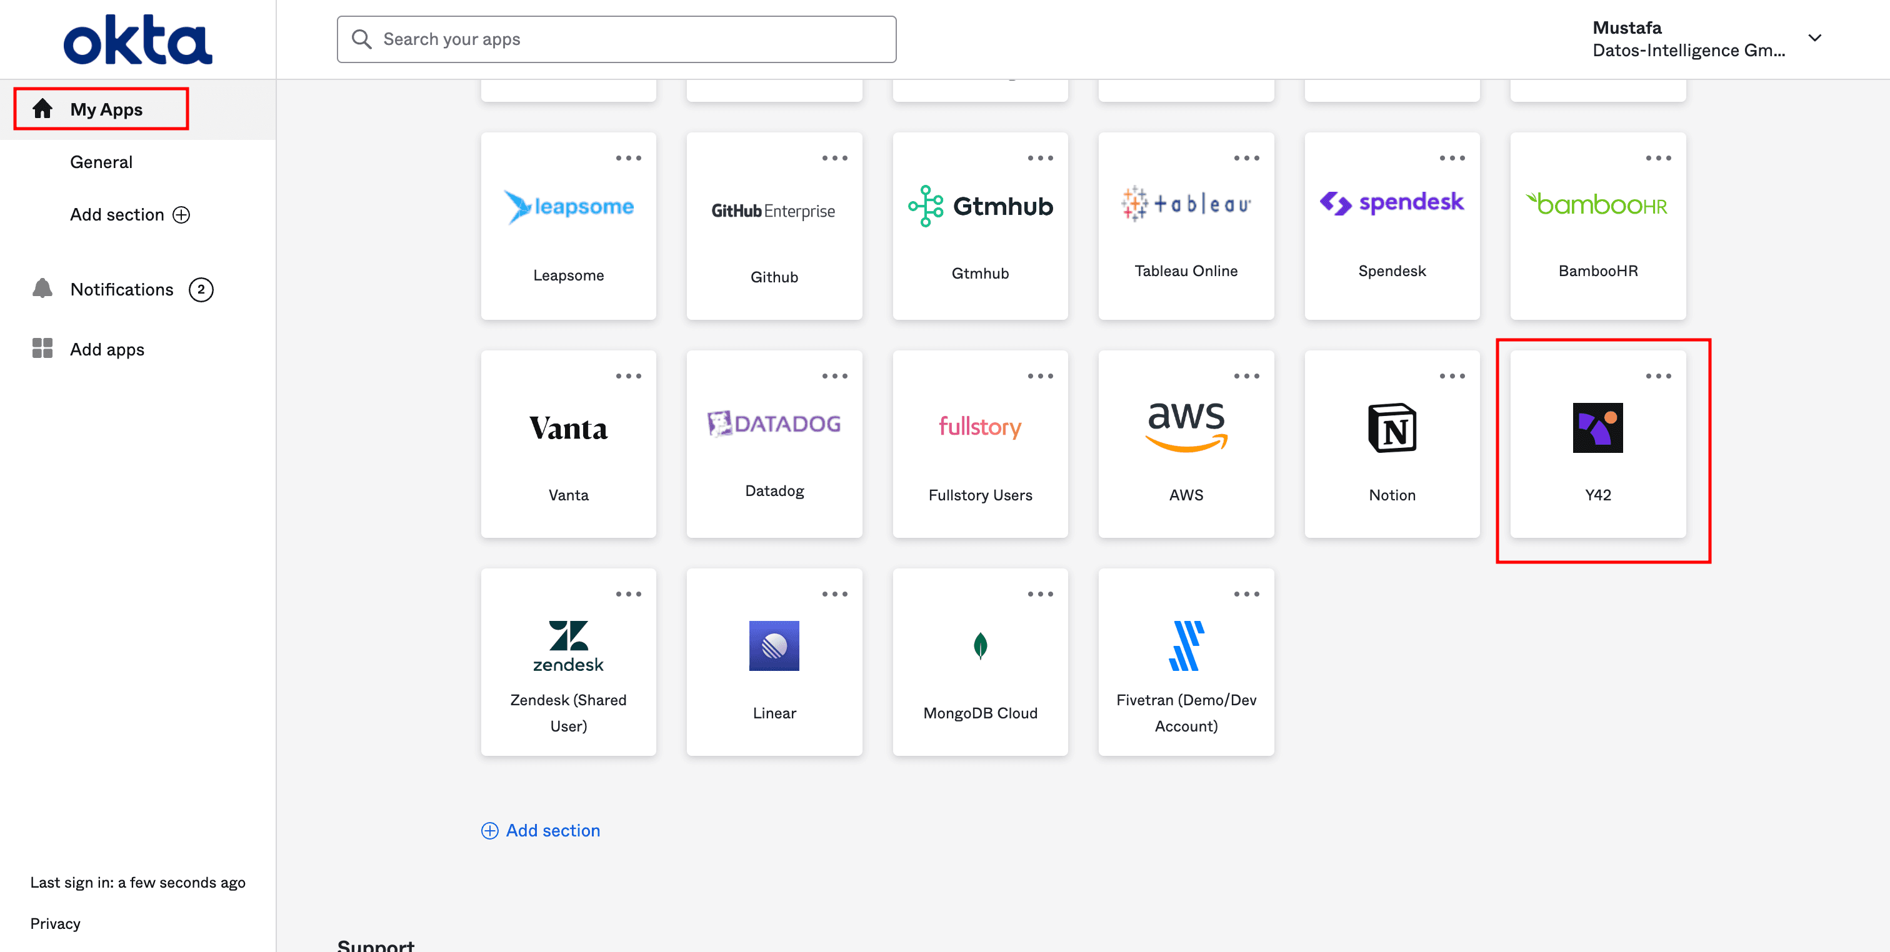This screenshot has width=1890, height=952.
Task: Open the Privacy link
Action: [x=55, y=923]
